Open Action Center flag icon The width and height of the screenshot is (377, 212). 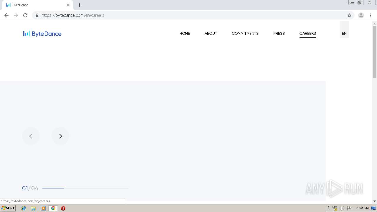point(349,208)
